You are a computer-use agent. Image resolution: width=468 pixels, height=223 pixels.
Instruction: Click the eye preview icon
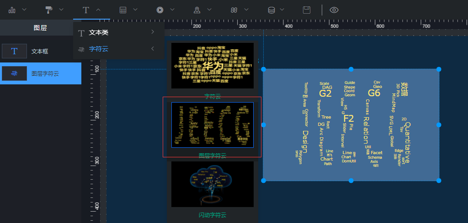click(x=334, y=10)
